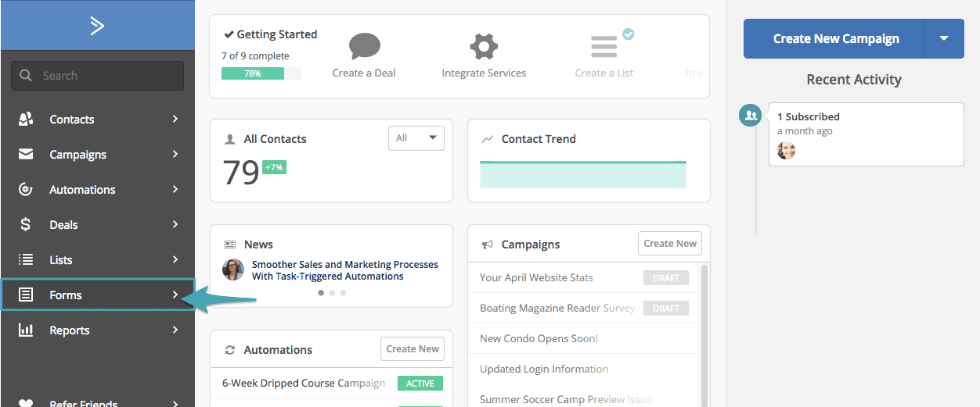Select the second News carousel dot
Viewport: 980px width, 407px height.
[x=332, y=293]
